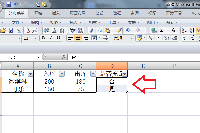This screenshot has width=200, height=133.
Task: Open paste options dropdown arrow
Action: (113, 30)
